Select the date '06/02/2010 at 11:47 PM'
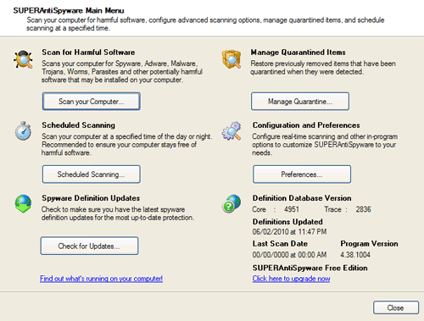Viewport: 424px width, 321px height. click(289, 232)
